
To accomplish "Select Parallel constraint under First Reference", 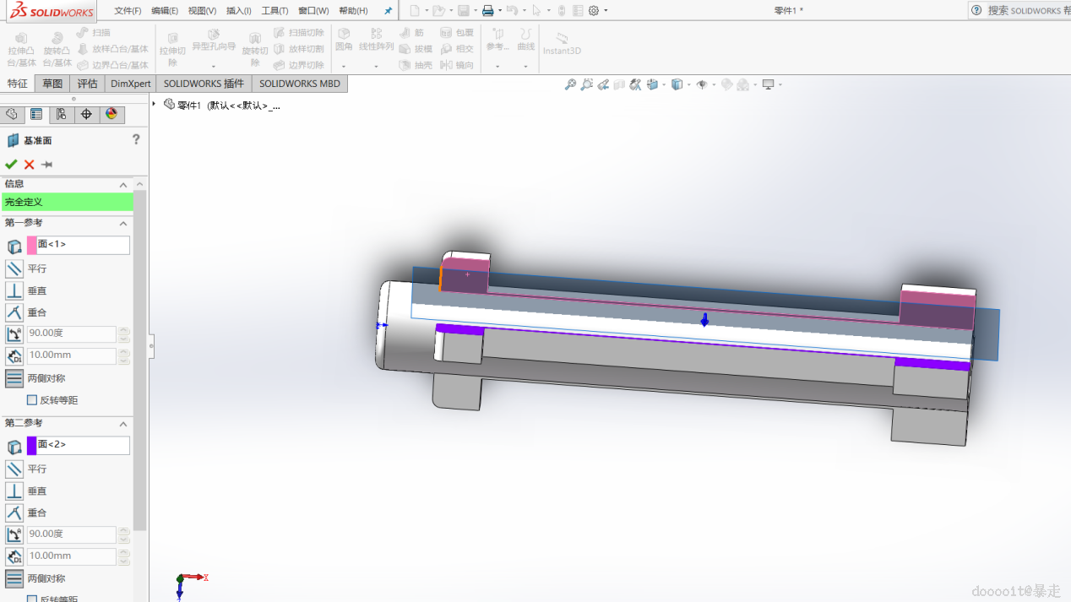I will point(14,268).
